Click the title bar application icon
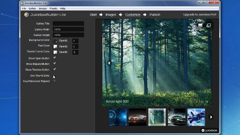 [22, 3]
